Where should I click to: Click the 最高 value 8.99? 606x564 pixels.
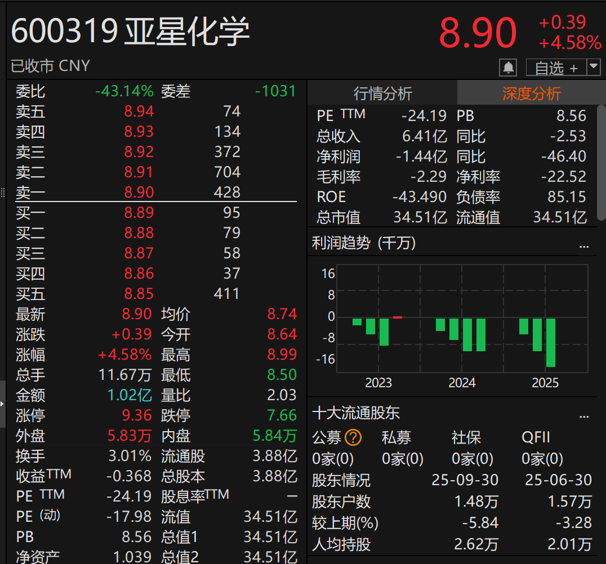point(282,354)
